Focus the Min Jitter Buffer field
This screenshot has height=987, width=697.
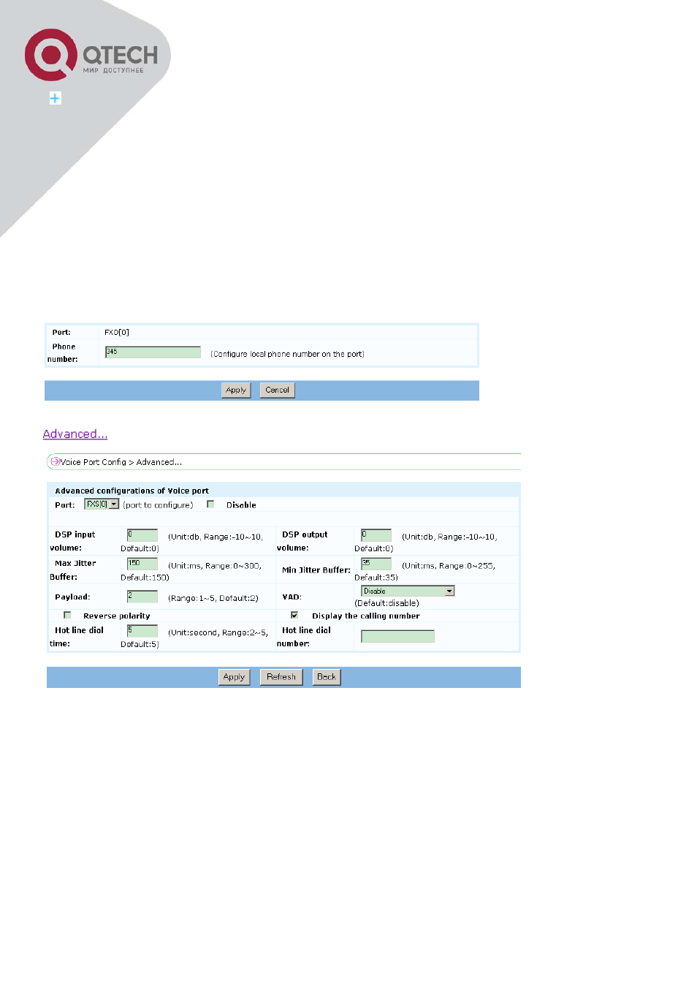[x=376, y=564]
